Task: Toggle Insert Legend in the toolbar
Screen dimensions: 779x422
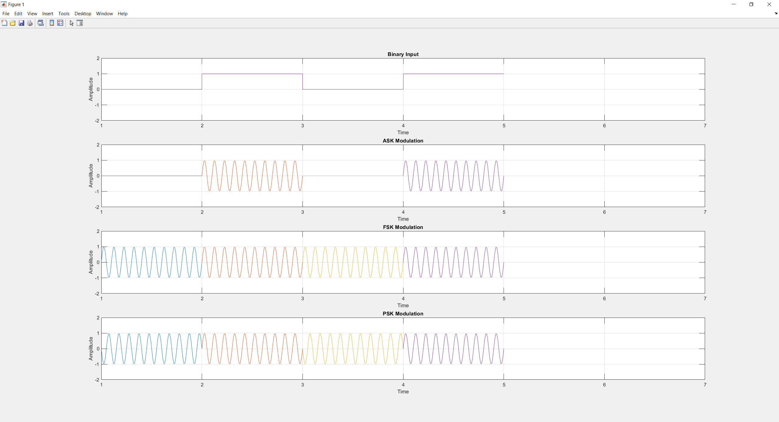Action: [60, 23]
